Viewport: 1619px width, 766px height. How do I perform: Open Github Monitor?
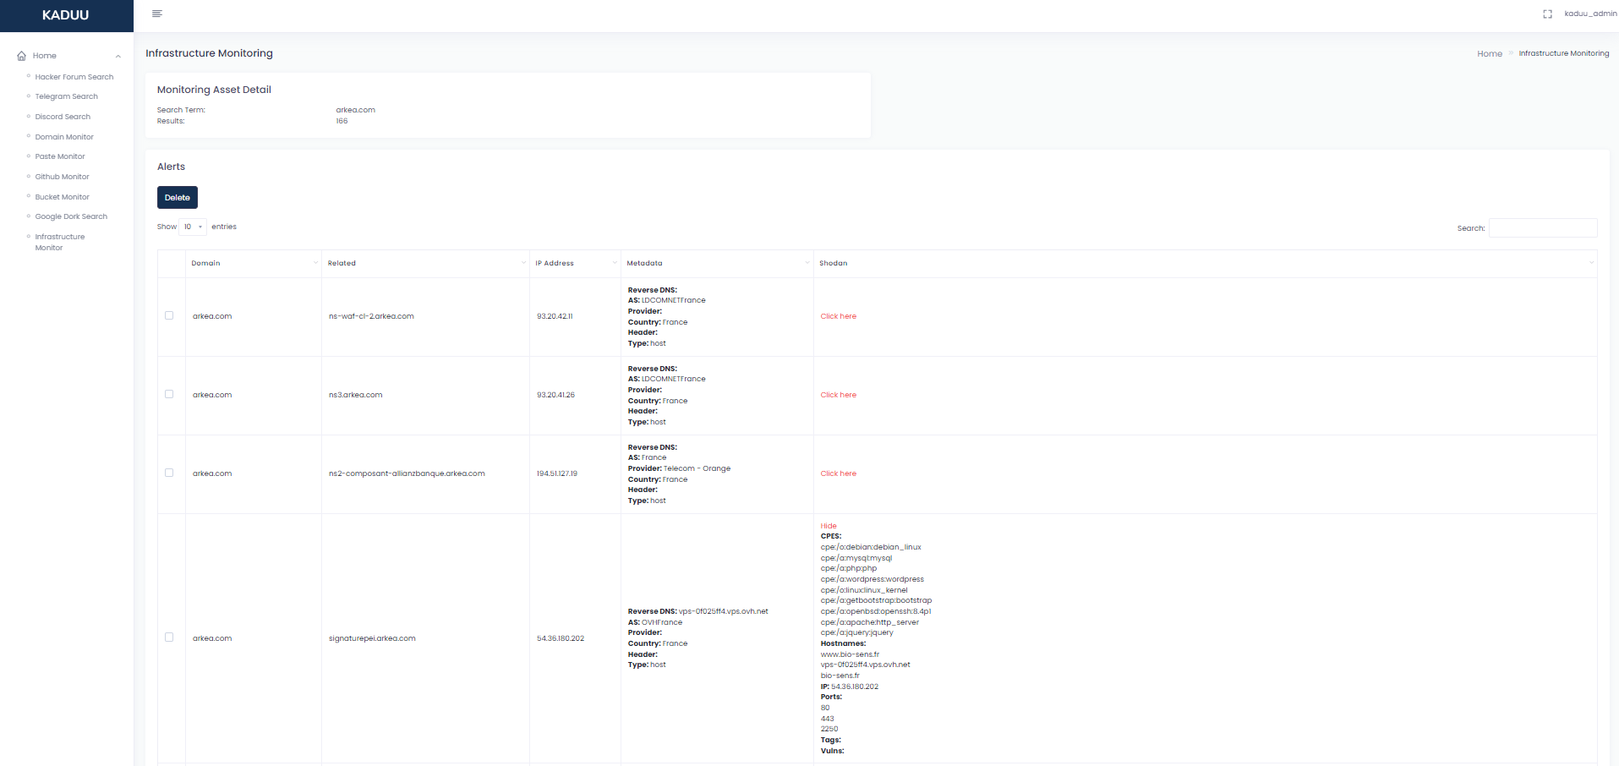pos(62,177)
